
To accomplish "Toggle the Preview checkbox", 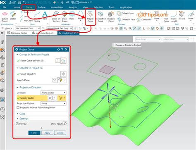I will coord(17,124).
